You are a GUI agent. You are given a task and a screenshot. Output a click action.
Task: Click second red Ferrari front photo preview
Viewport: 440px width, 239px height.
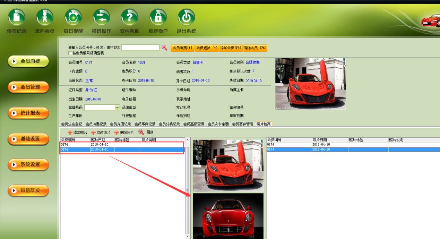228,216
